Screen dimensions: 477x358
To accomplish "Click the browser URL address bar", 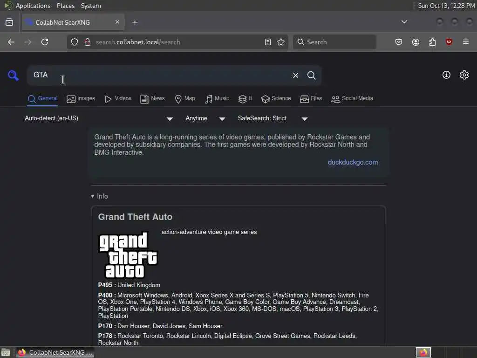I will tap(177, 42).
